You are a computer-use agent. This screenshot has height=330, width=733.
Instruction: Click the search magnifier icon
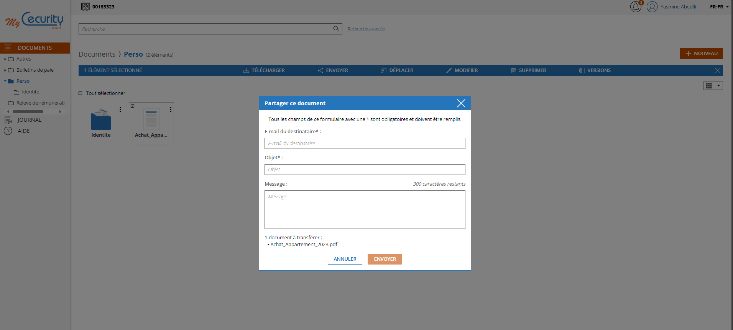coord(336,29)
